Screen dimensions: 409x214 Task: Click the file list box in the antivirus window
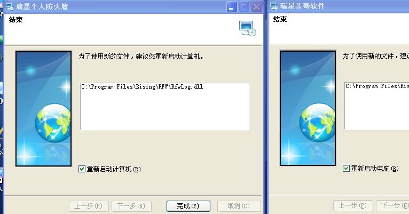coord(376,106)
